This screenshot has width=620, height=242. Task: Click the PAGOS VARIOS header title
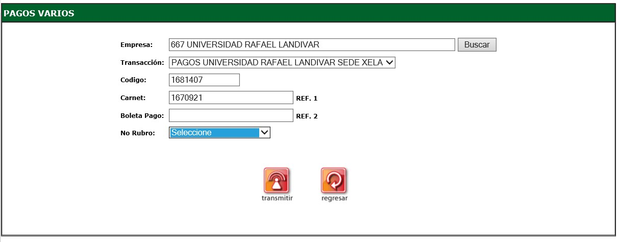tap(39, 14)
